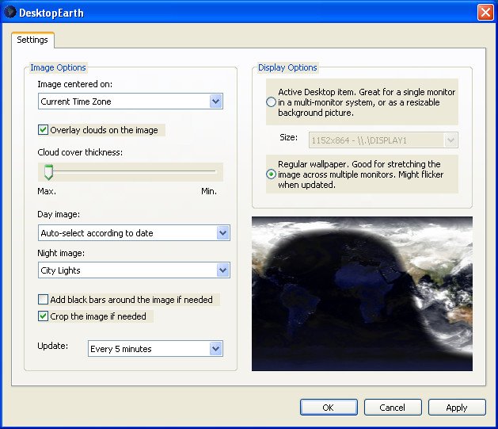The width and height of the screenshot is (498, 429).
Task: Click the DesktopEarth title text
Action: tap(51, 13)
